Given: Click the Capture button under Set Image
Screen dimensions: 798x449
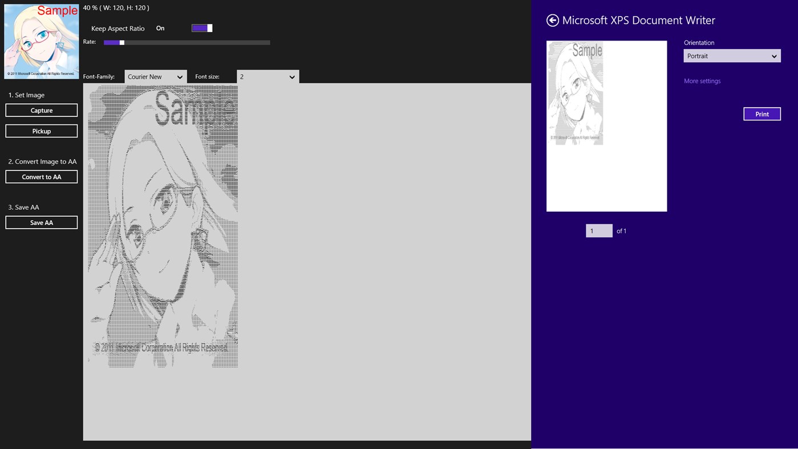Looking at the screenshot, I should pos(41,110).
